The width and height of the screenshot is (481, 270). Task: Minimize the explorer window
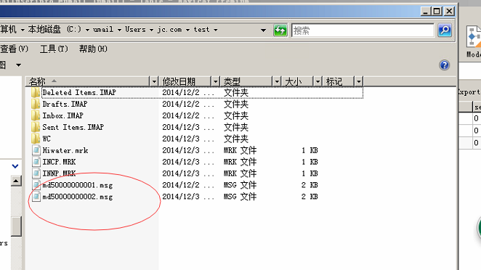click(425, 12)
